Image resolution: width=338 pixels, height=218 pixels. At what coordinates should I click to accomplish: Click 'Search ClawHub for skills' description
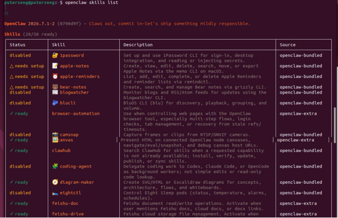pos(193,156)
